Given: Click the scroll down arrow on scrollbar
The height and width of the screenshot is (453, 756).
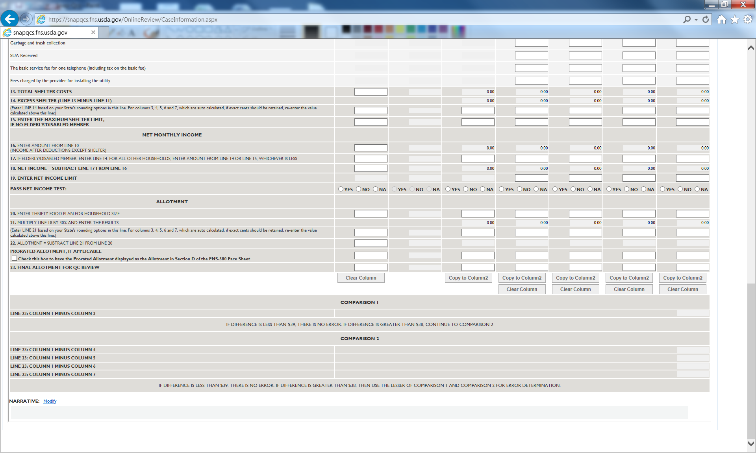Looking at the screenshot, I should tap(751, 443).
